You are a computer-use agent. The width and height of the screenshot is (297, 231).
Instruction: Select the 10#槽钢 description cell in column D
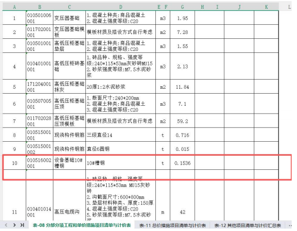[120, 163]
